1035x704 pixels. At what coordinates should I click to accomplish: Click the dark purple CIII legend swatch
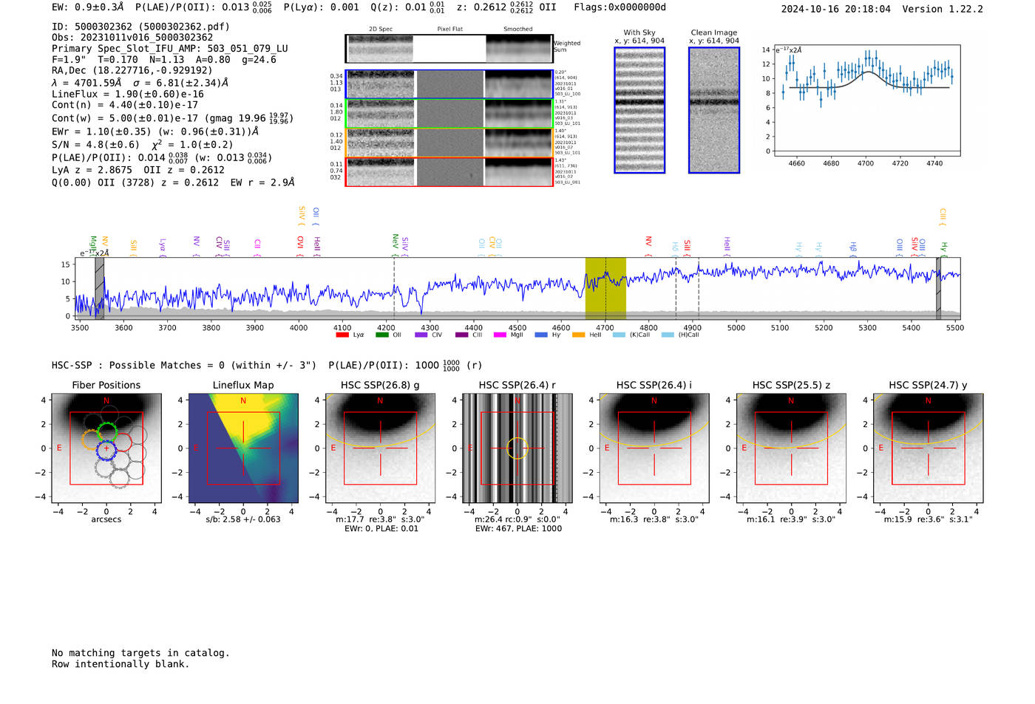(461, 335)
